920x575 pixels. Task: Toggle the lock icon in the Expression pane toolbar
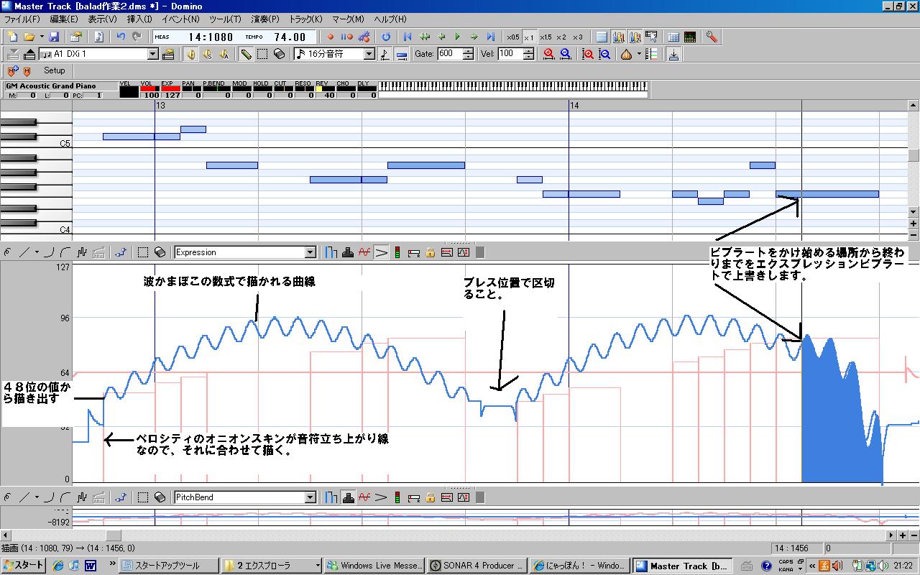pyautogui.click(x=430, y=252)
